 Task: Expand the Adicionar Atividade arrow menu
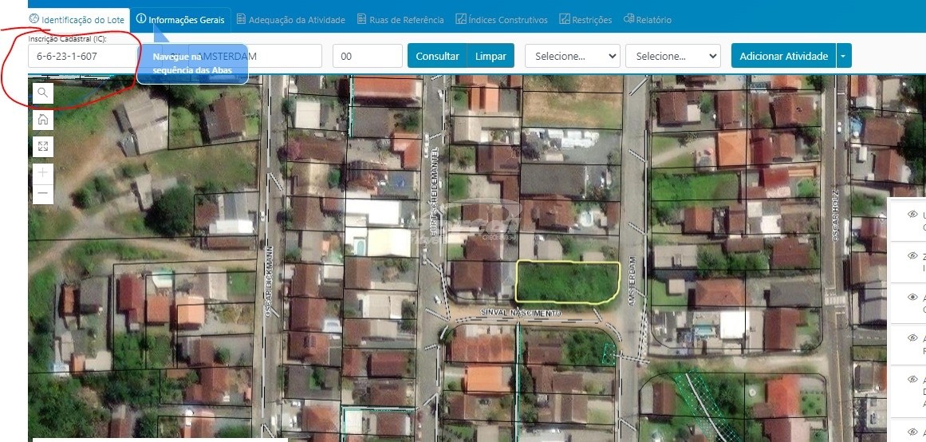(x=845, y=56)
